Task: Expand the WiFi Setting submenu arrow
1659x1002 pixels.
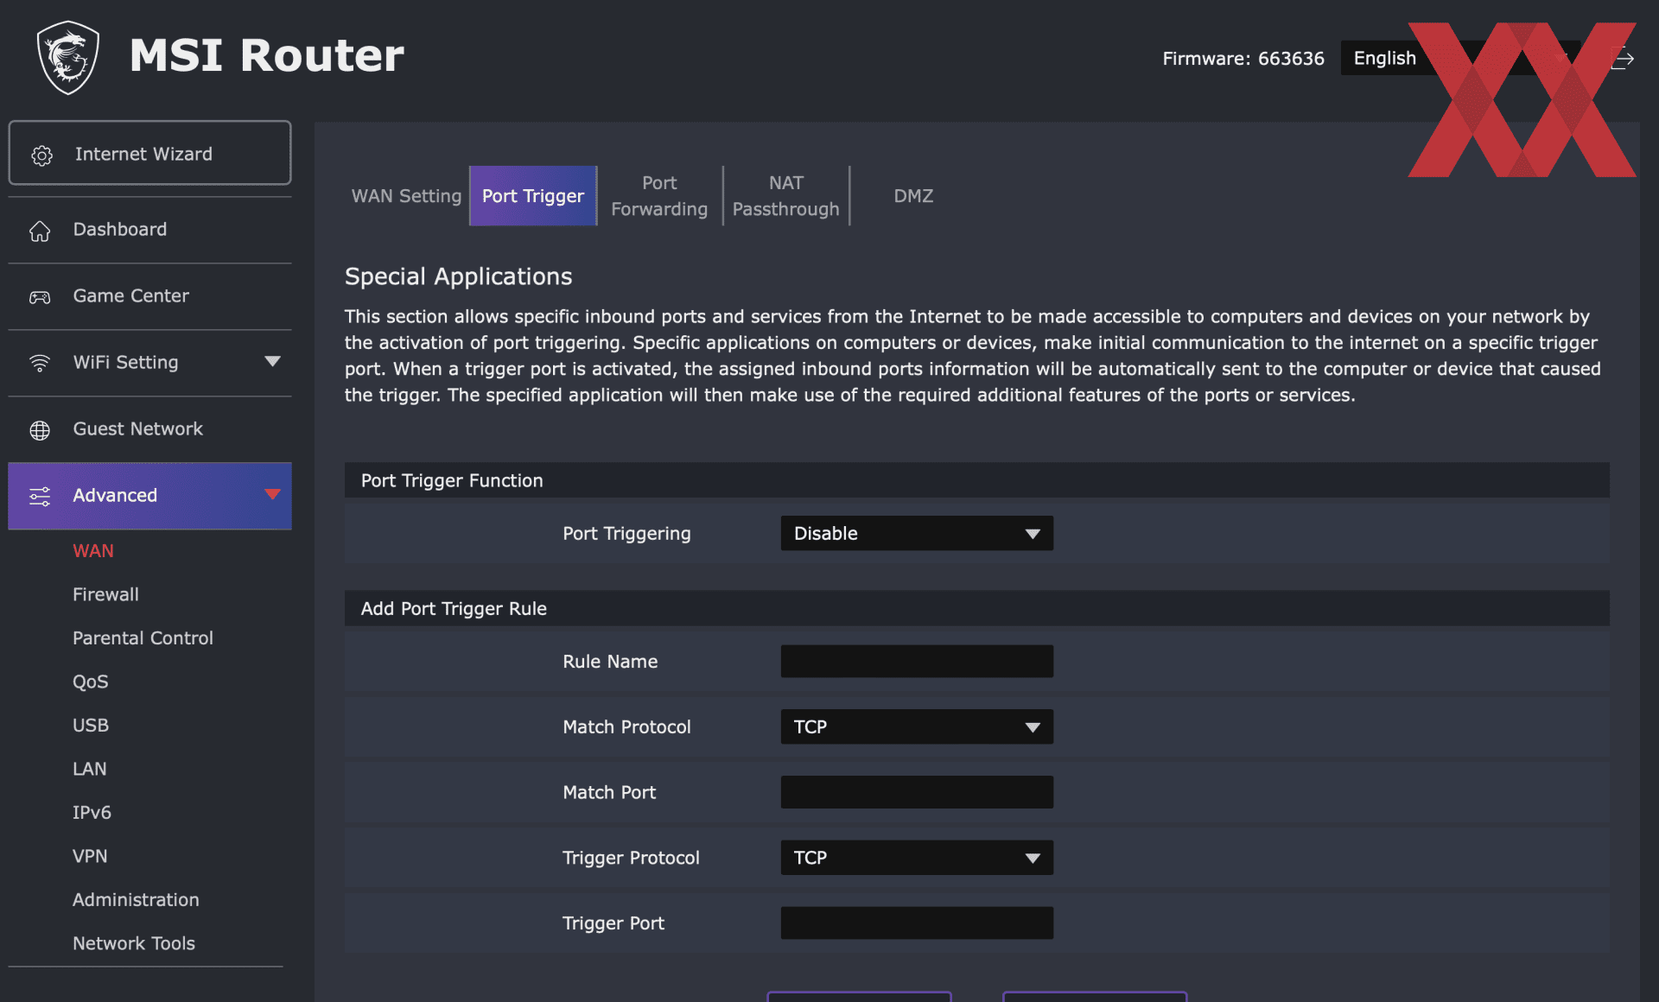Action: 272,362
